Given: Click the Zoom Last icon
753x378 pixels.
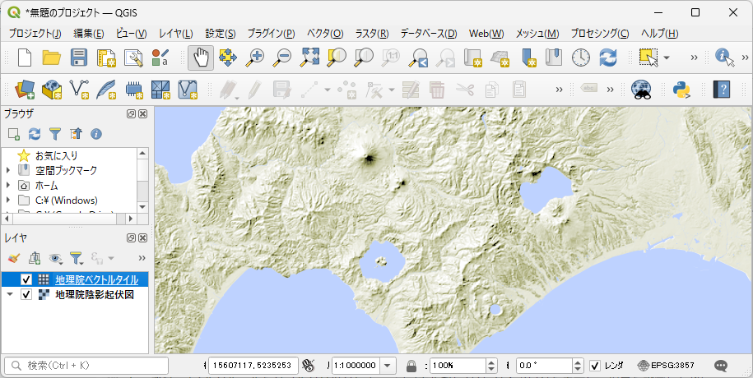Looking at the screenshot, I should [x=418, y=58].
